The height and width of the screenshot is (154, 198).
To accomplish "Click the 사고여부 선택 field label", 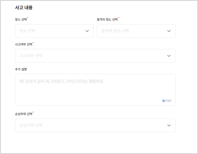I will tap(23, 44).
